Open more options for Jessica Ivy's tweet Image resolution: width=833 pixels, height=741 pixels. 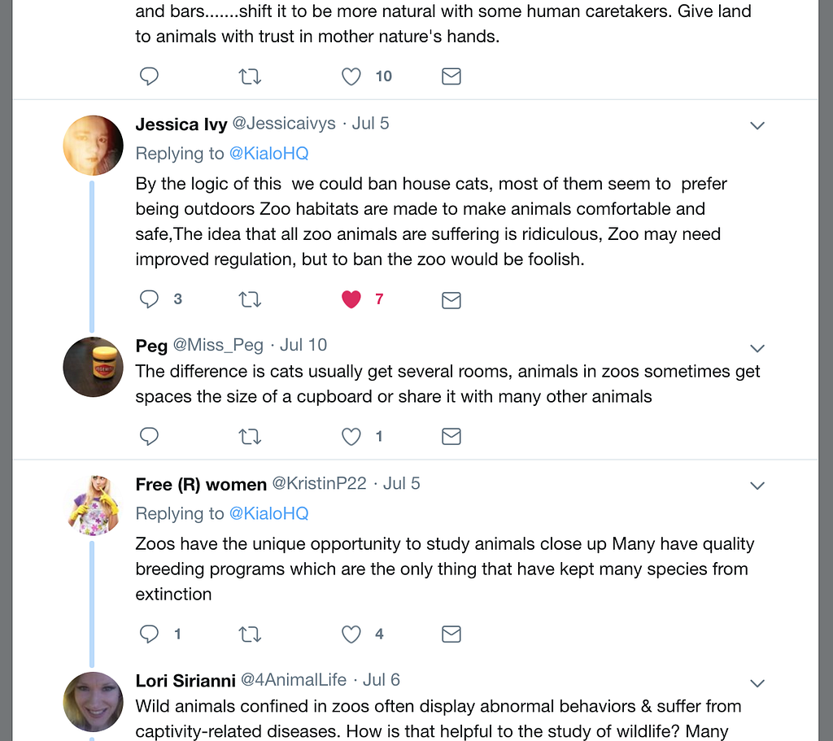(757, 125)
